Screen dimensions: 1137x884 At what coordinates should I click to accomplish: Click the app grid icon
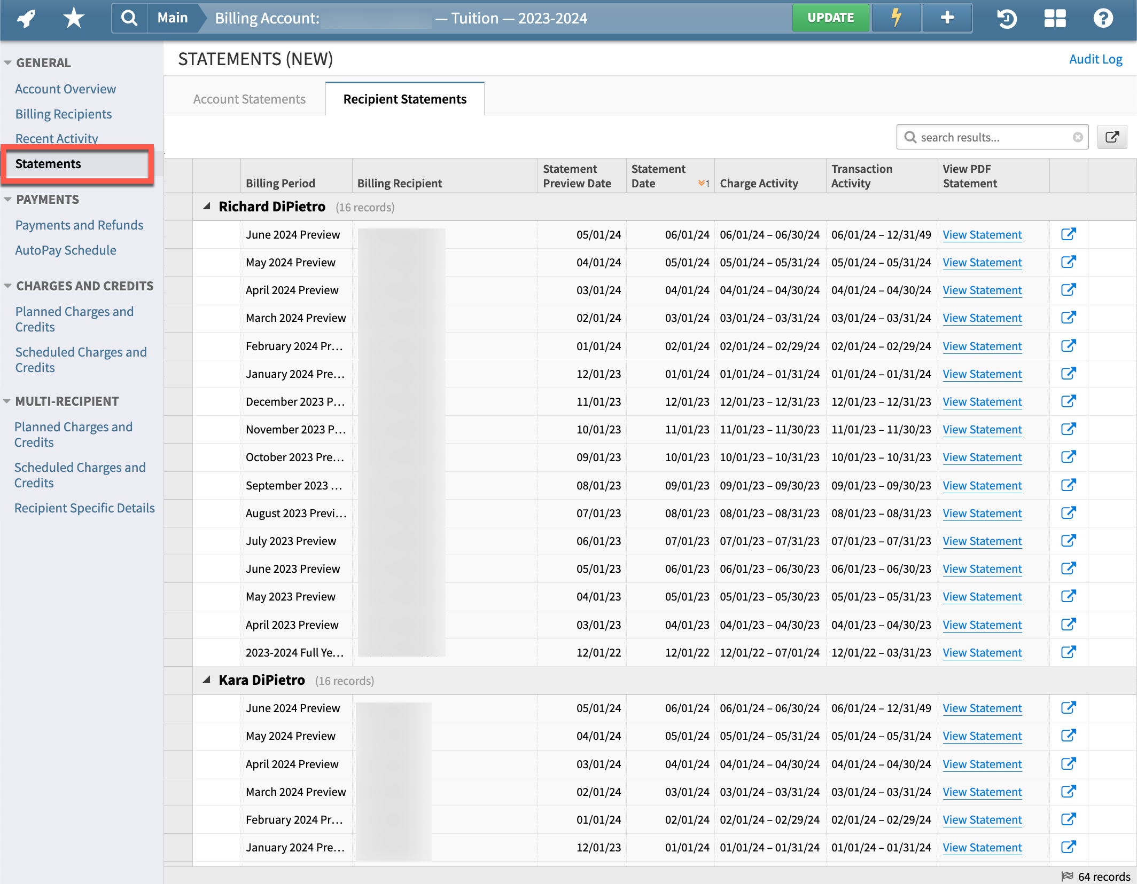point(1055,18)
